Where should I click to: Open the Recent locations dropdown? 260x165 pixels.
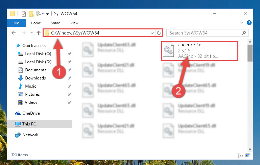pos(31,33)
